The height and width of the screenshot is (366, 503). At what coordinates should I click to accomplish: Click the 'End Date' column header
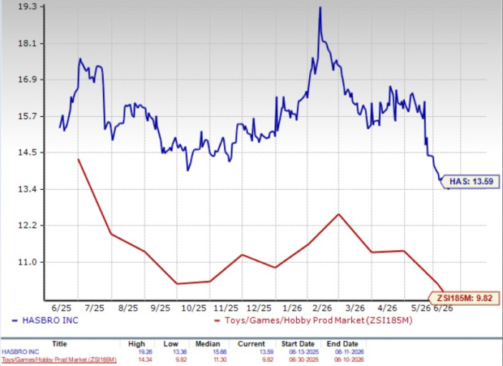[x=342, y=344]
